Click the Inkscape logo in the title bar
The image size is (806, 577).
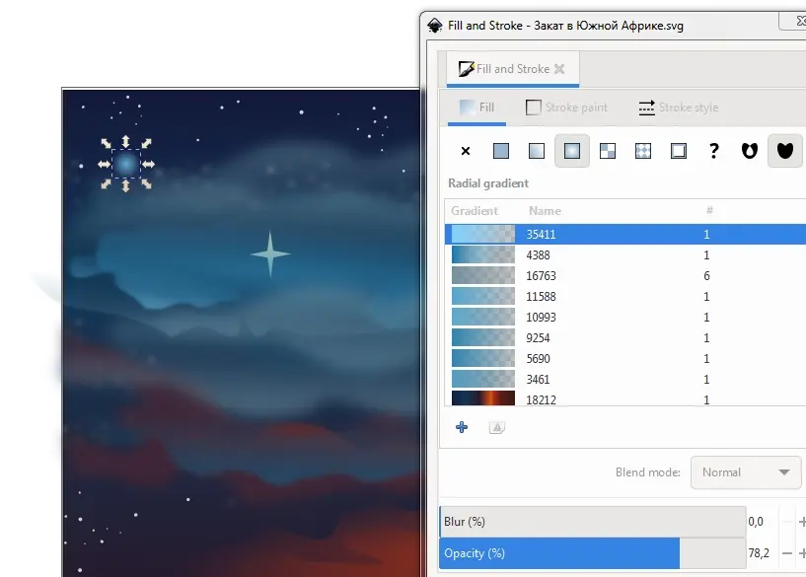click(x=435, y=26)
